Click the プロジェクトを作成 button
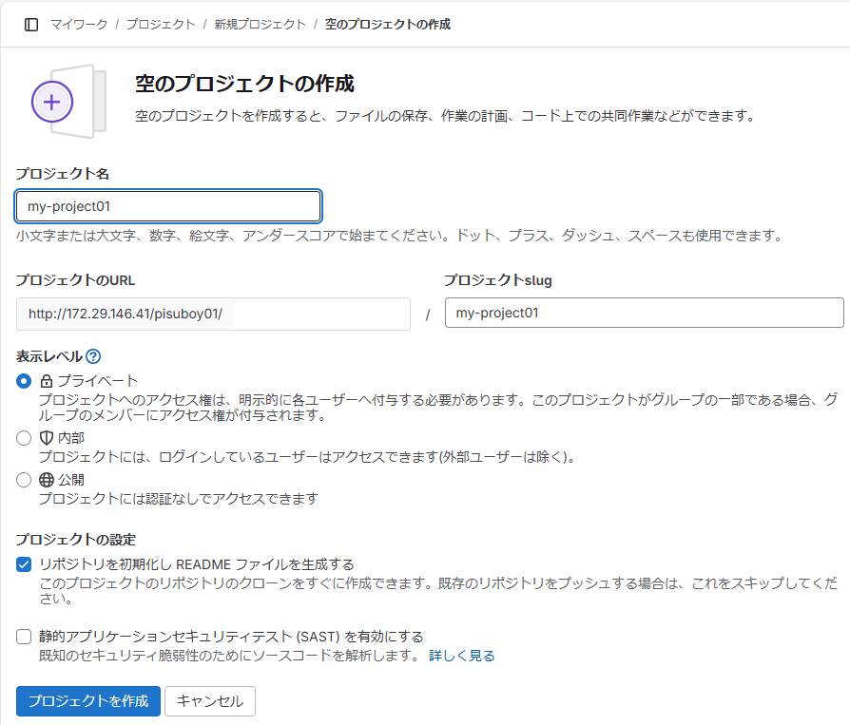 pos(88,701)
